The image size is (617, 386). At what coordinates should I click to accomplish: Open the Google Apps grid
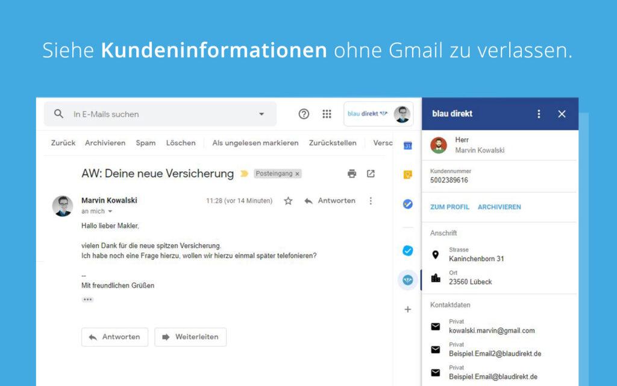point(327,113)
